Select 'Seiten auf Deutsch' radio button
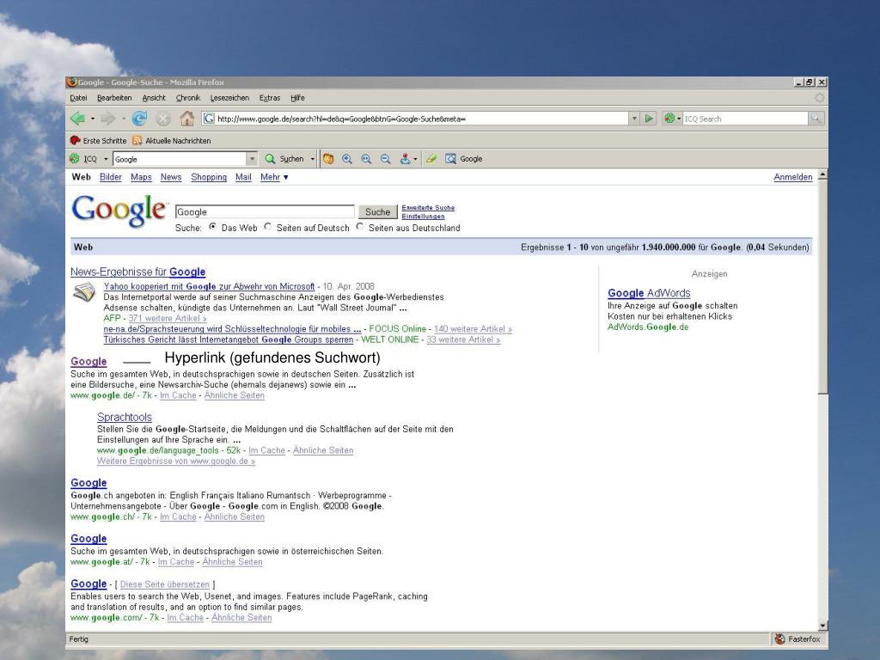This screenshot has width=880, height=660. [x=268, y=227]
